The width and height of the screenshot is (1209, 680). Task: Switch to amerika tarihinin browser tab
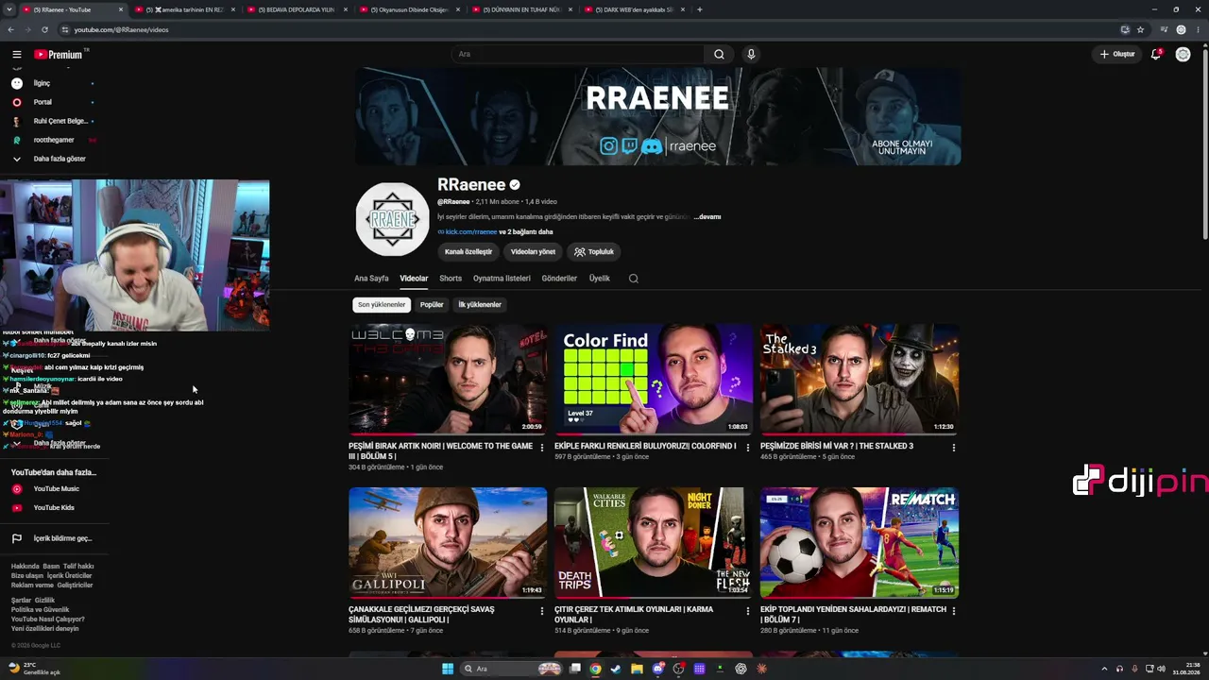tap(185, 9)
